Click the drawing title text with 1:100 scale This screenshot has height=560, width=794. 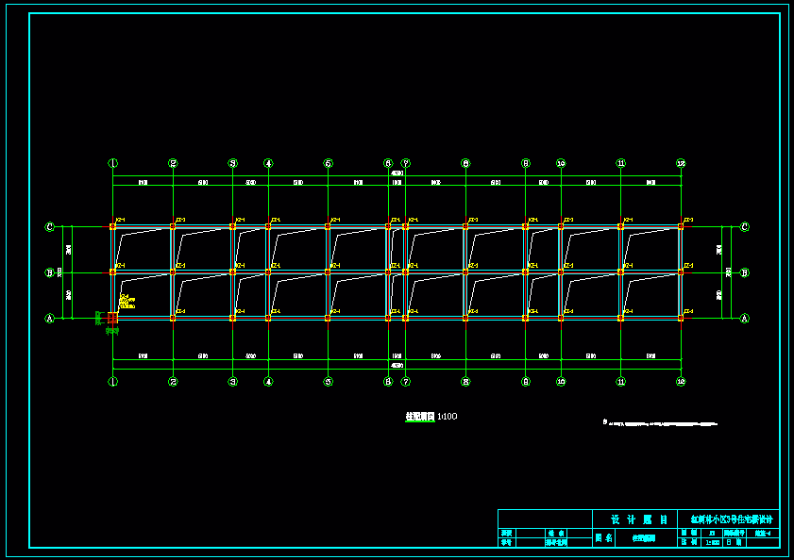point(431,416)
